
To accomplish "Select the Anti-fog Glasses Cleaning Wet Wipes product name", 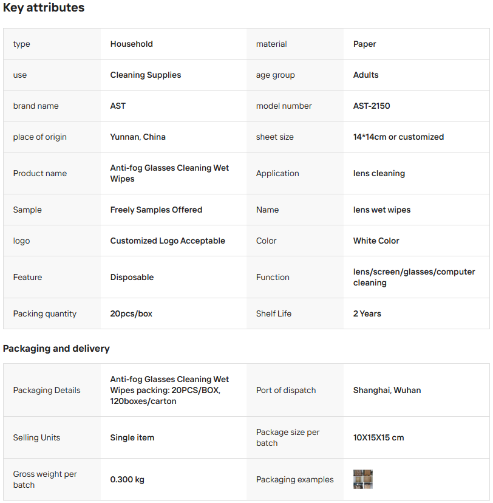I will (x=169, y=173).
